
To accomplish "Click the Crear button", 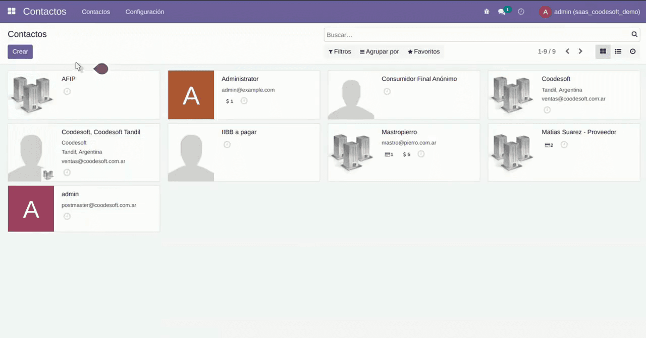I will click(20, 51).
